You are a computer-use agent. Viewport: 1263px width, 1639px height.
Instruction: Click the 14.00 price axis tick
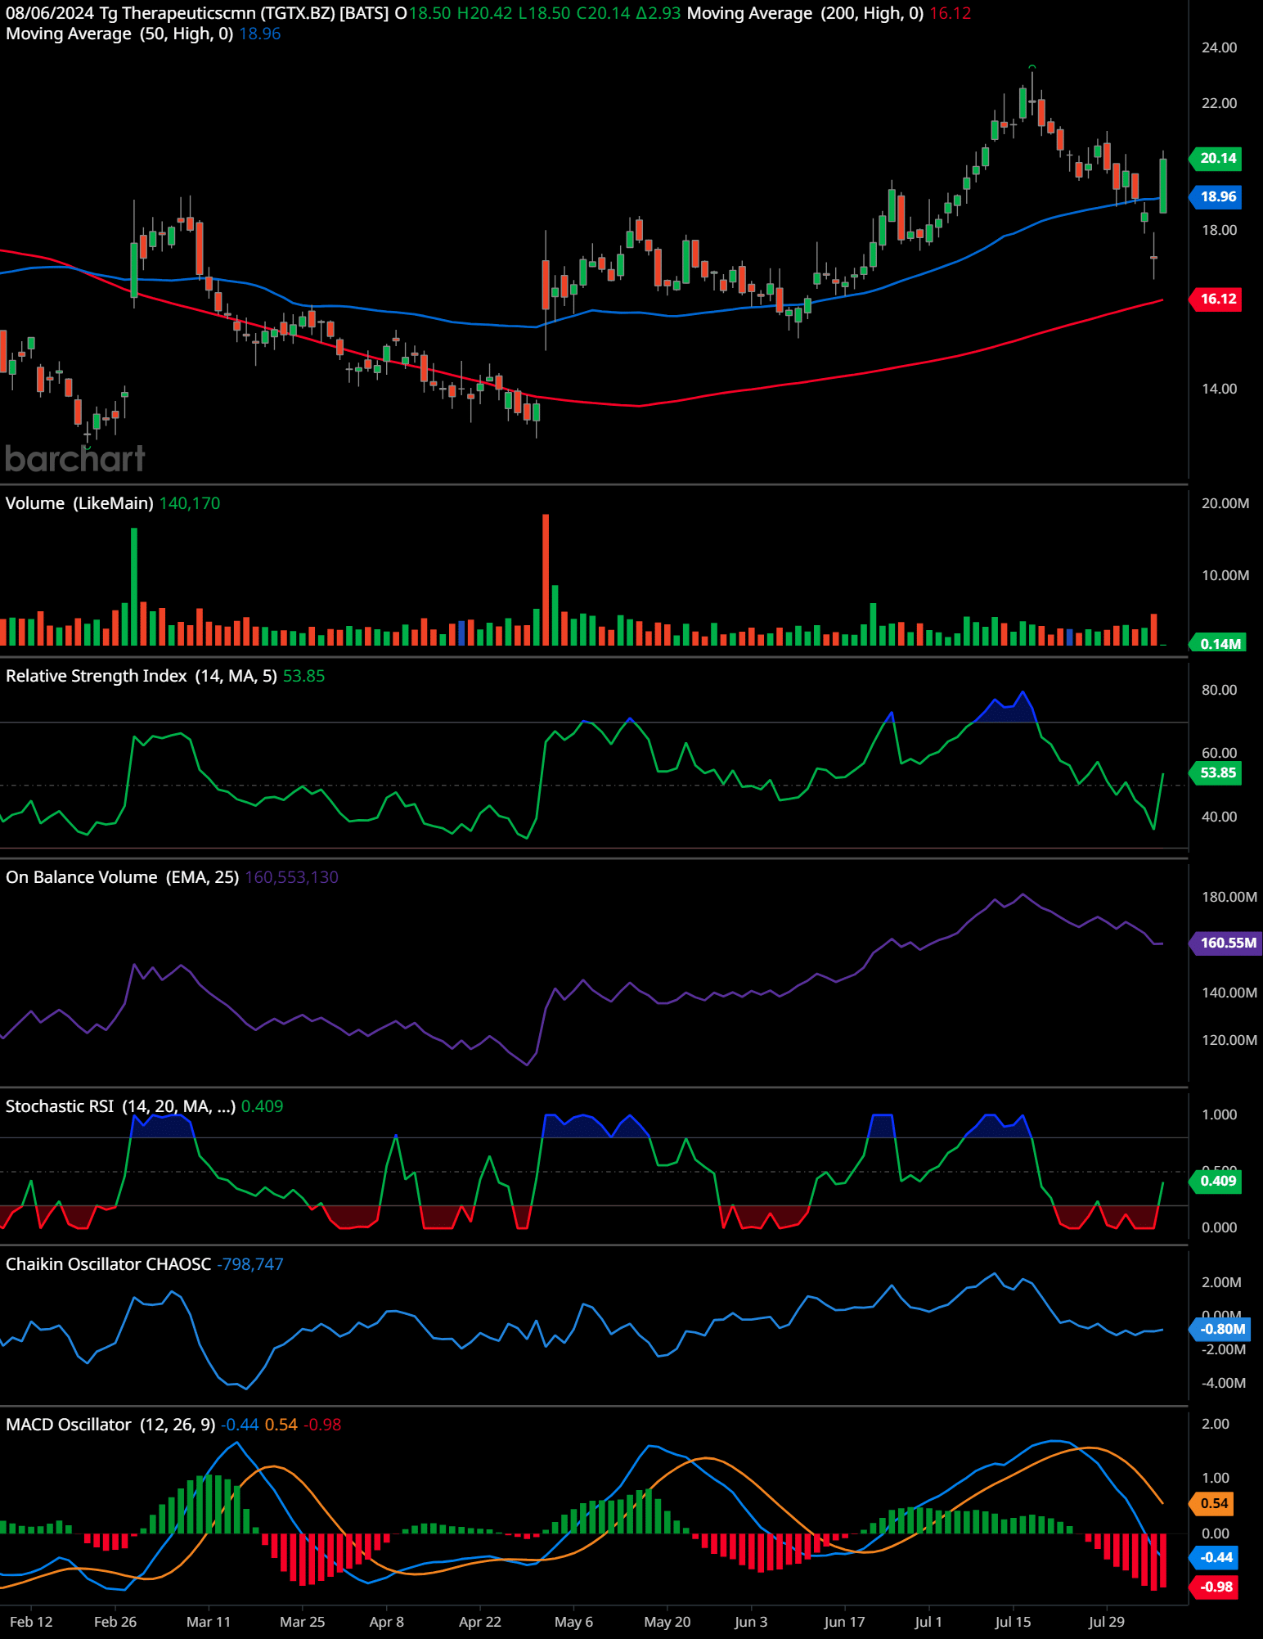pos(1219,389)
